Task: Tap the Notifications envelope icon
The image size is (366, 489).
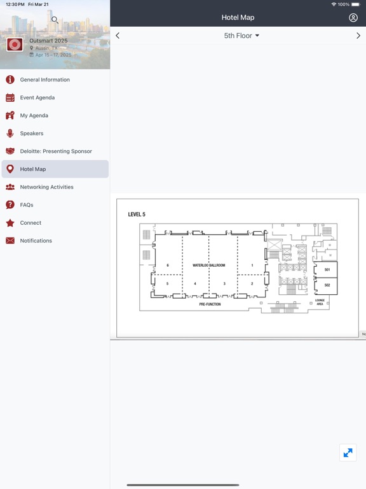Action: [10, 241]
